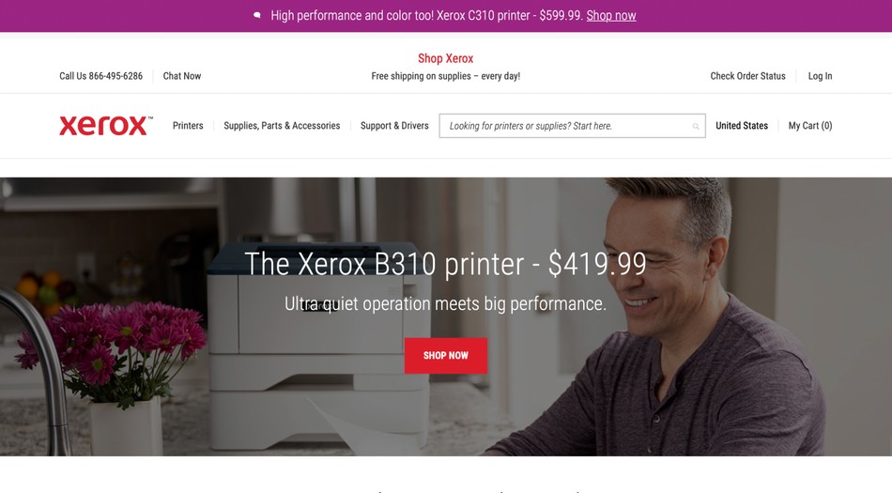
Task: Open the Support & Drivers menu
Action: [394, 126]
